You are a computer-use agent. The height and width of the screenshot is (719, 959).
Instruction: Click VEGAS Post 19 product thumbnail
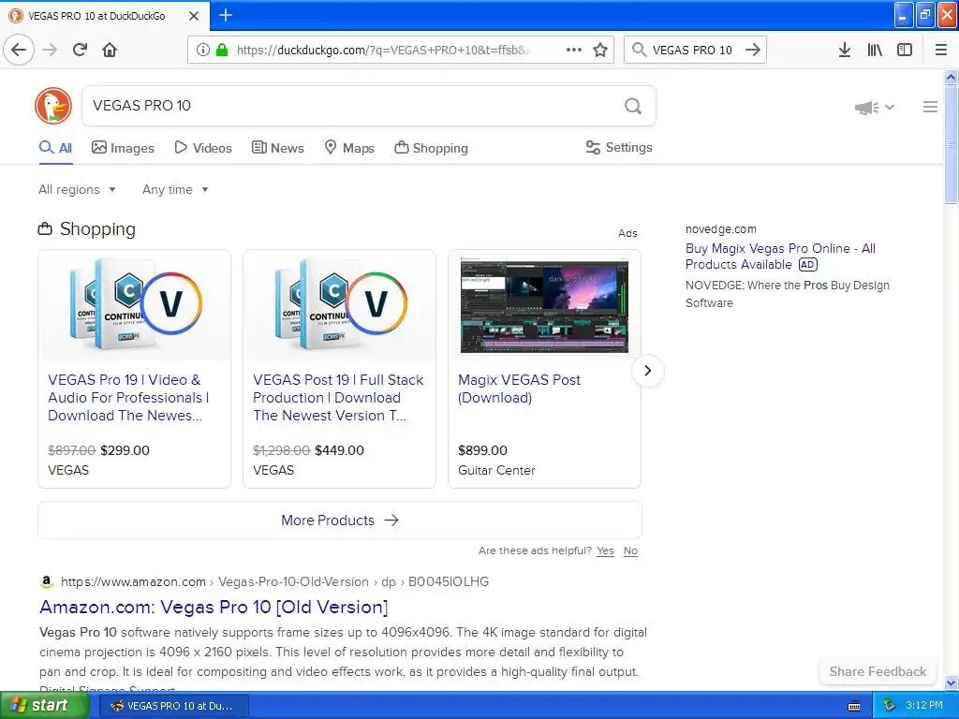[x=339, y=306]
